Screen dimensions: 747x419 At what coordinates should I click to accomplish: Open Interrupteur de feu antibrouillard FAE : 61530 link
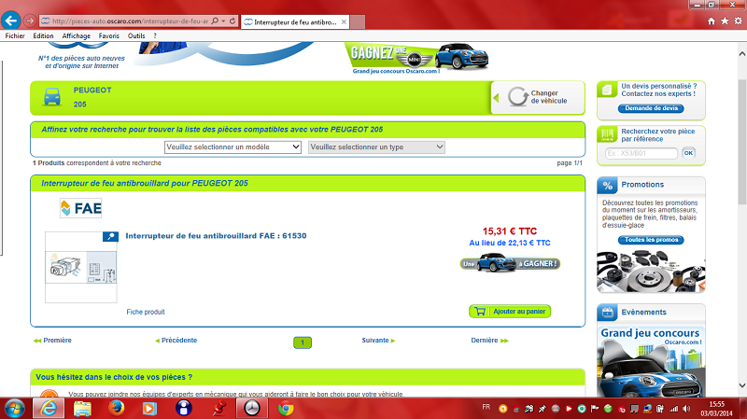coord(216,236)
